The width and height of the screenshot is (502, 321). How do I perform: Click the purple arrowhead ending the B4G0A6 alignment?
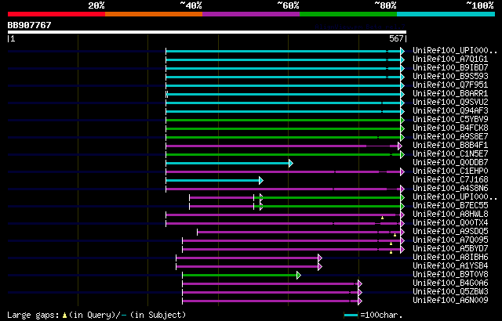pyautogui.click(x=360, y=283)
